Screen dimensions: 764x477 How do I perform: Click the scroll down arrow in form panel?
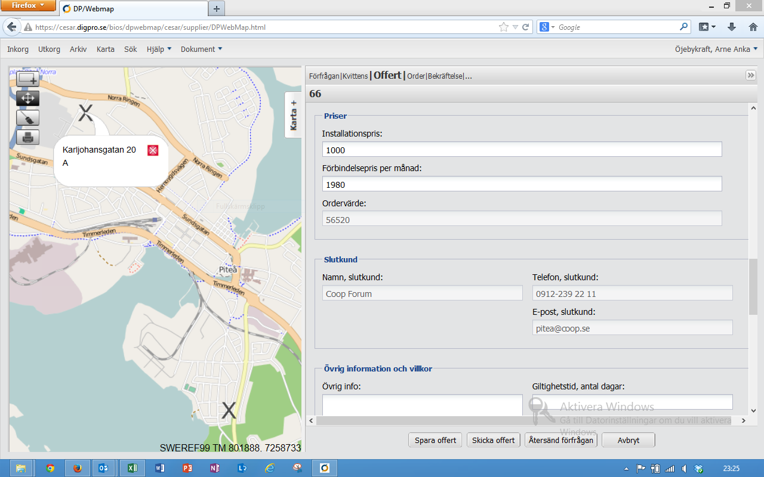pyautogui.click(x=753, y=410)
